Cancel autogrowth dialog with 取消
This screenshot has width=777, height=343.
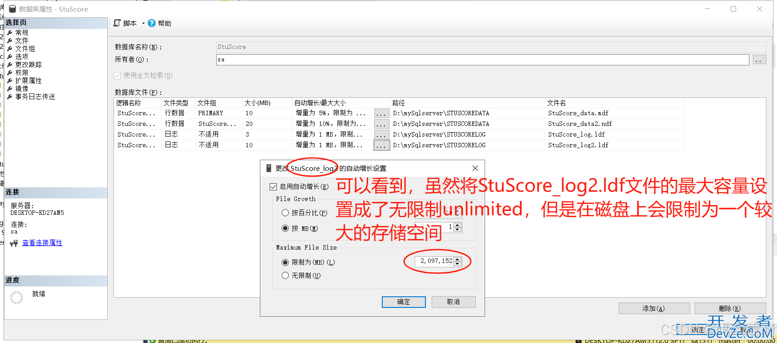pos(453,302)
